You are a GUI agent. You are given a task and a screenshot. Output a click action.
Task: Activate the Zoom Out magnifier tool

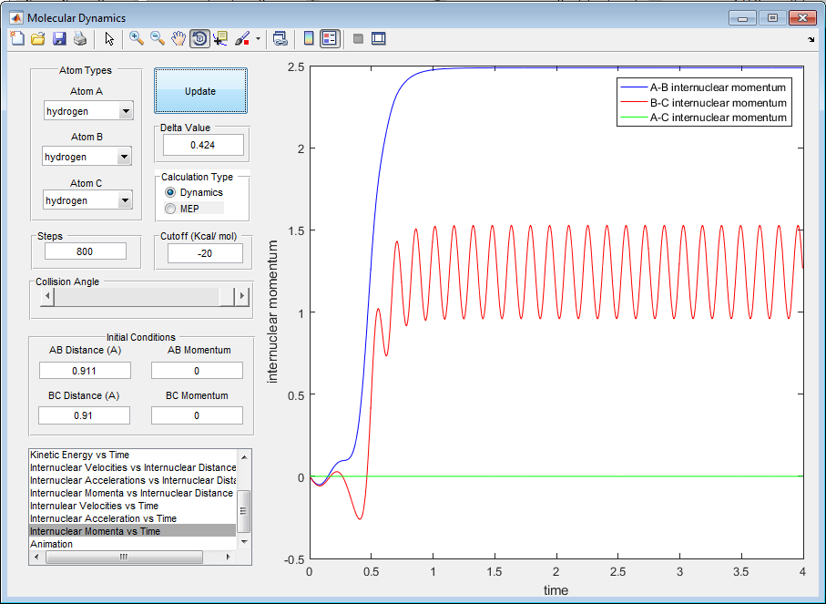(x=157, y=38)
